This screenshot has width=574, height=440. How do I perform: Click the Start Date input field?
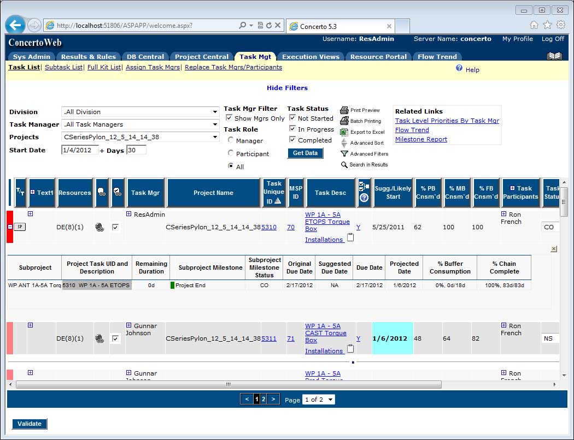tap(80, 150)
